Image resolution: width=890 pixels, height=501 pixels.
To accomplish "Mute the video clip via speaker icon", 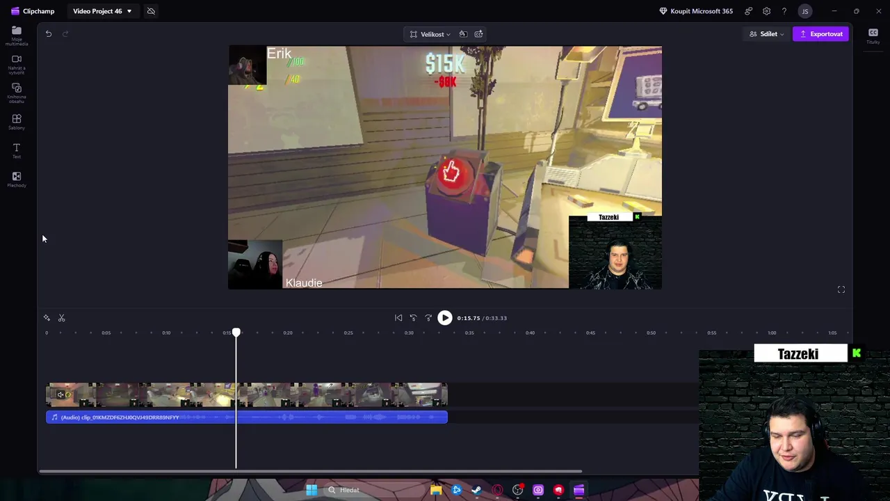I will (x=60, y=395).
